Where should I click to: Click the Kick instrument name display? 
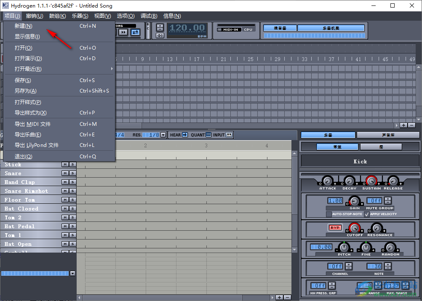point(360,161)
